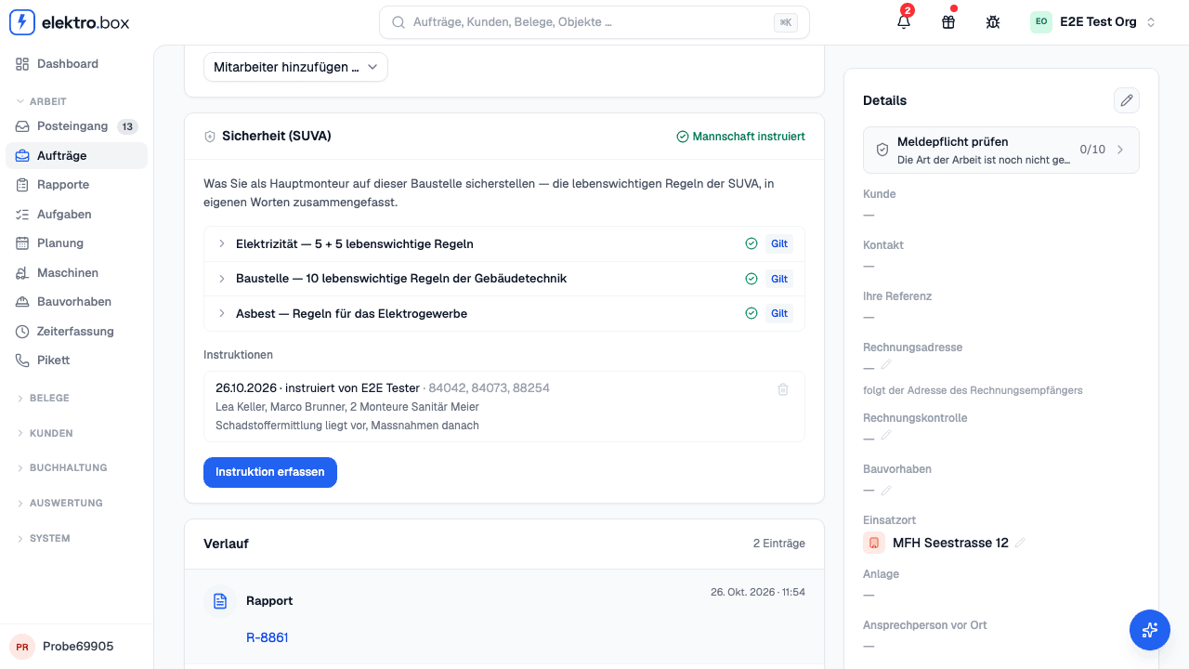The width and height of the screenshot is (1189, 669).
Task: Open Pikett in sidebar
Action: pos(76,360)
